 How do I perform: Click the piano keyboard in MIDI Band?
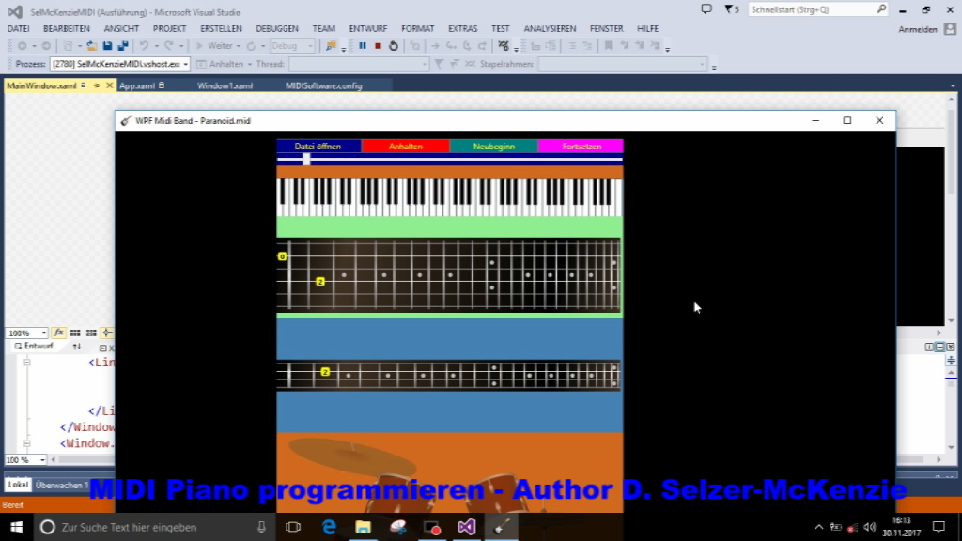click(x=450, y=197)
